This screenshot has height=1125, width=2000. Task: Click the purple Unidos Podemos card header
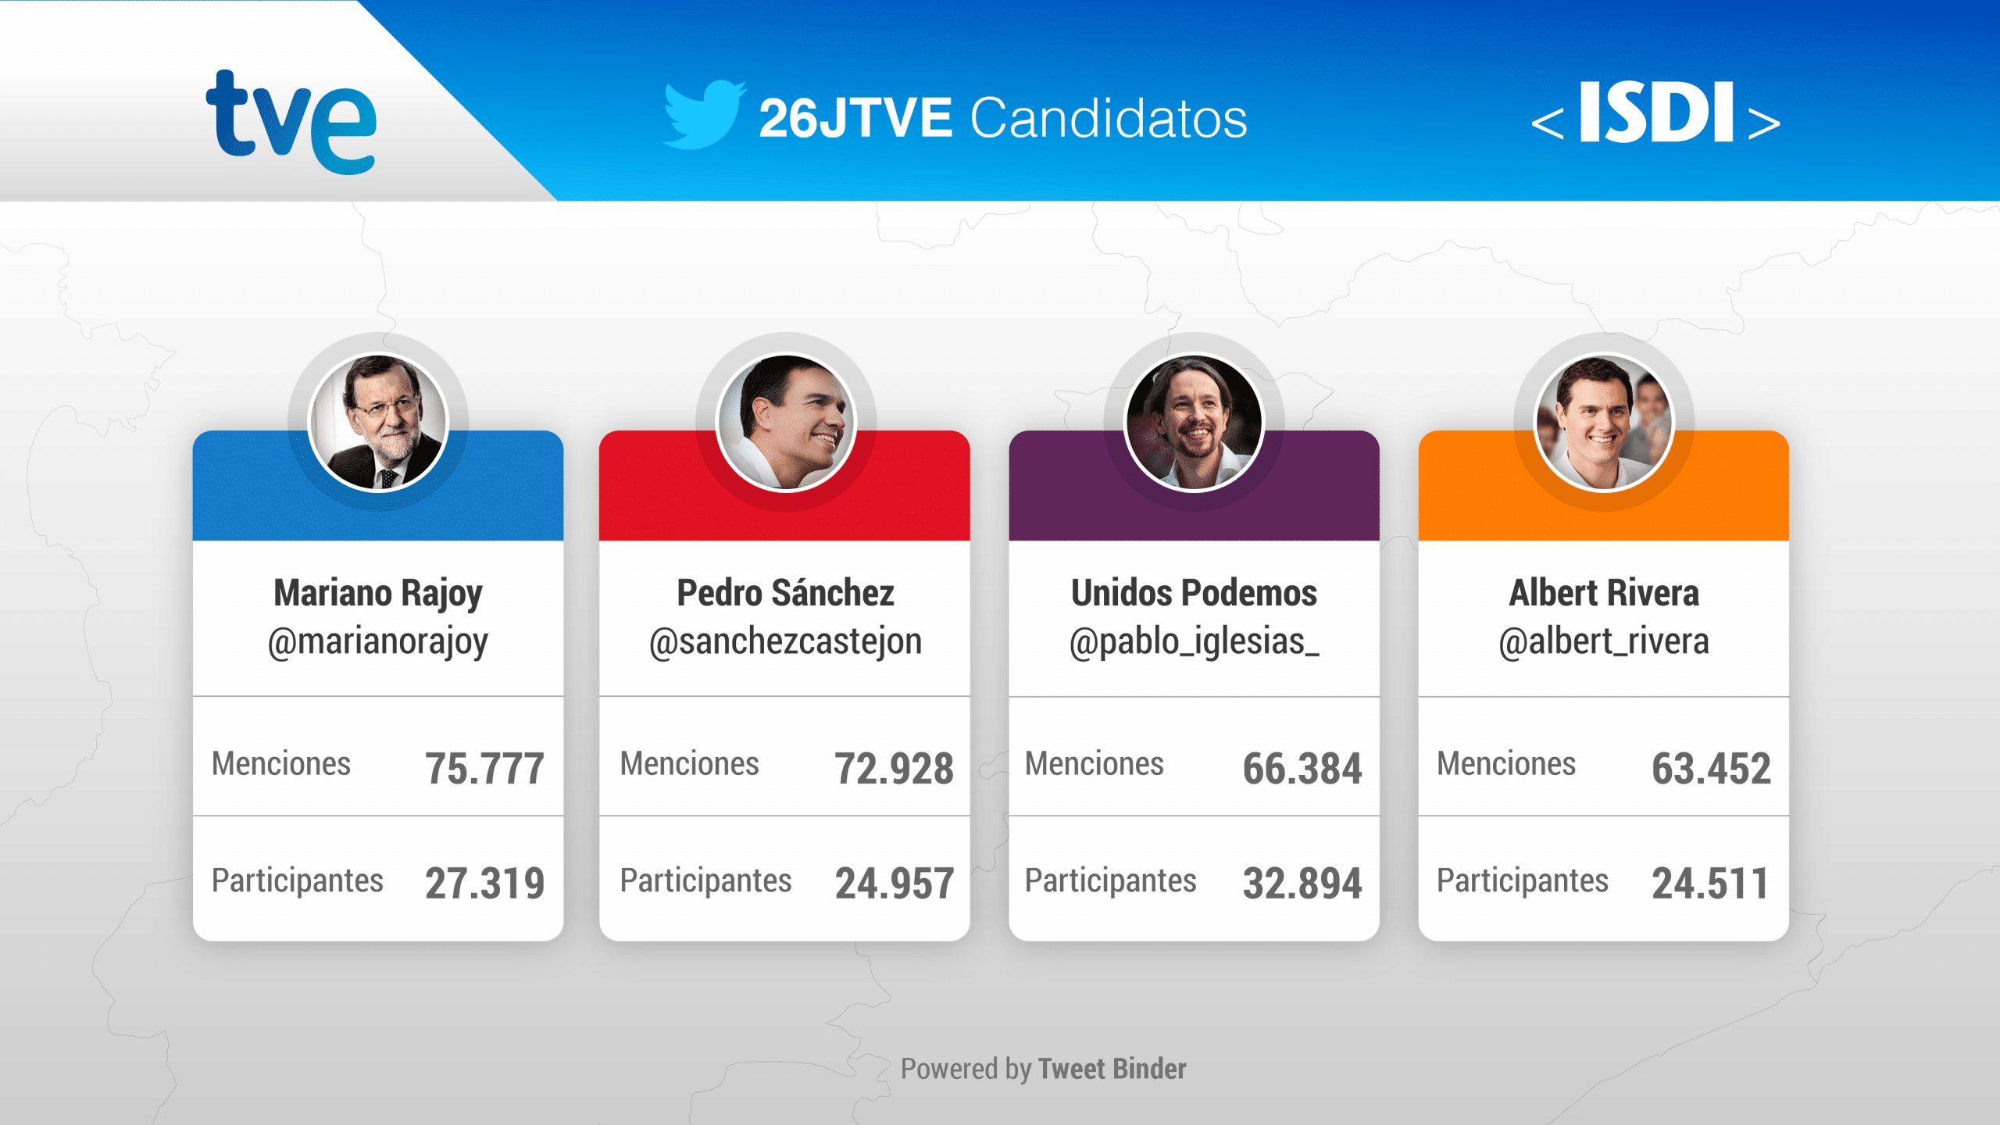coord(1194,485)
